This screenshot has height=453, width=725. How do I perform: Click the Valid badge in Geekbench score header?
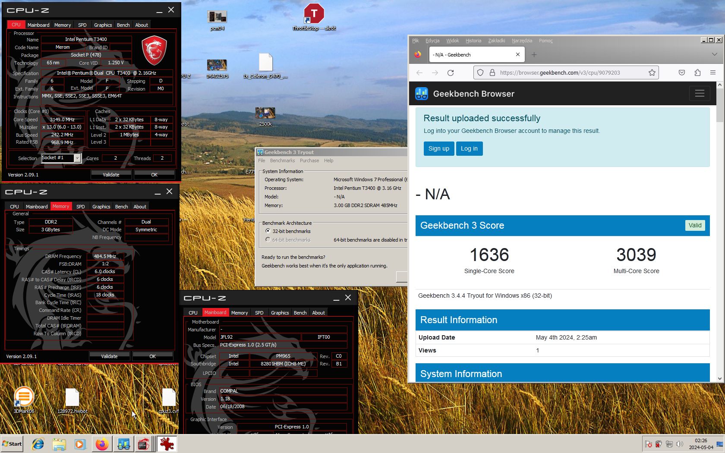coord(695,225)
